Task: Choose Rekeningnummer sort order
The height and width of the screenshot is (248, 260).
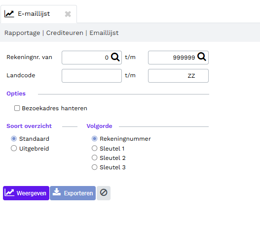Action: point(95,139)
